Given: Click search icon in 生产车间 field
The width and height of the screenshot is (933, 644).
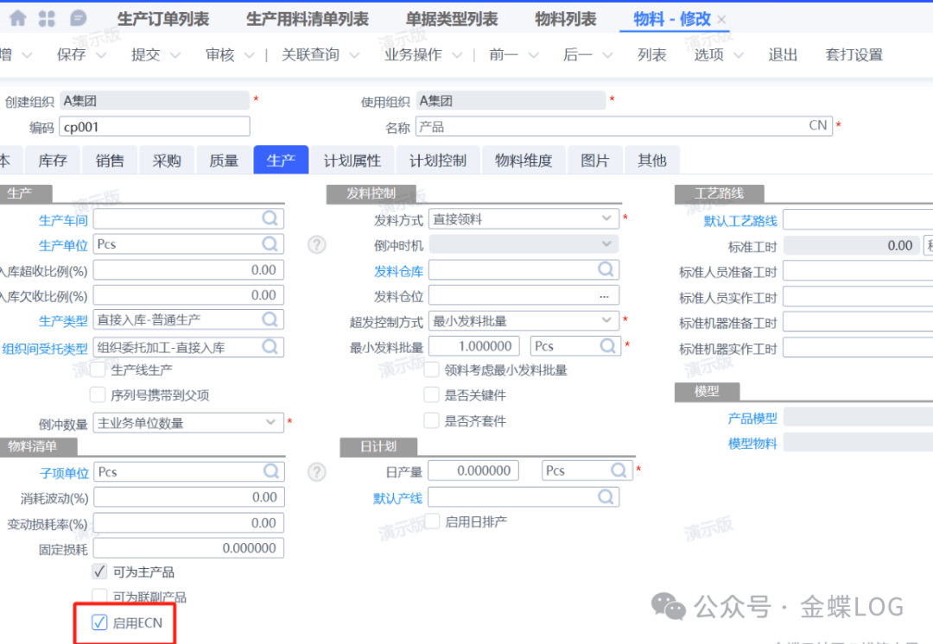Looking at the screenshot, I should 271,219.
